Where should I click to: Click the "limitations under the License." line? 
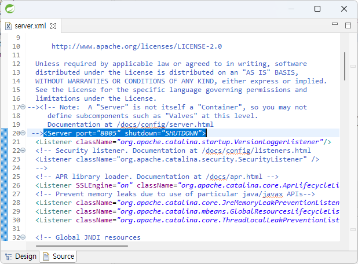[96, 98]
